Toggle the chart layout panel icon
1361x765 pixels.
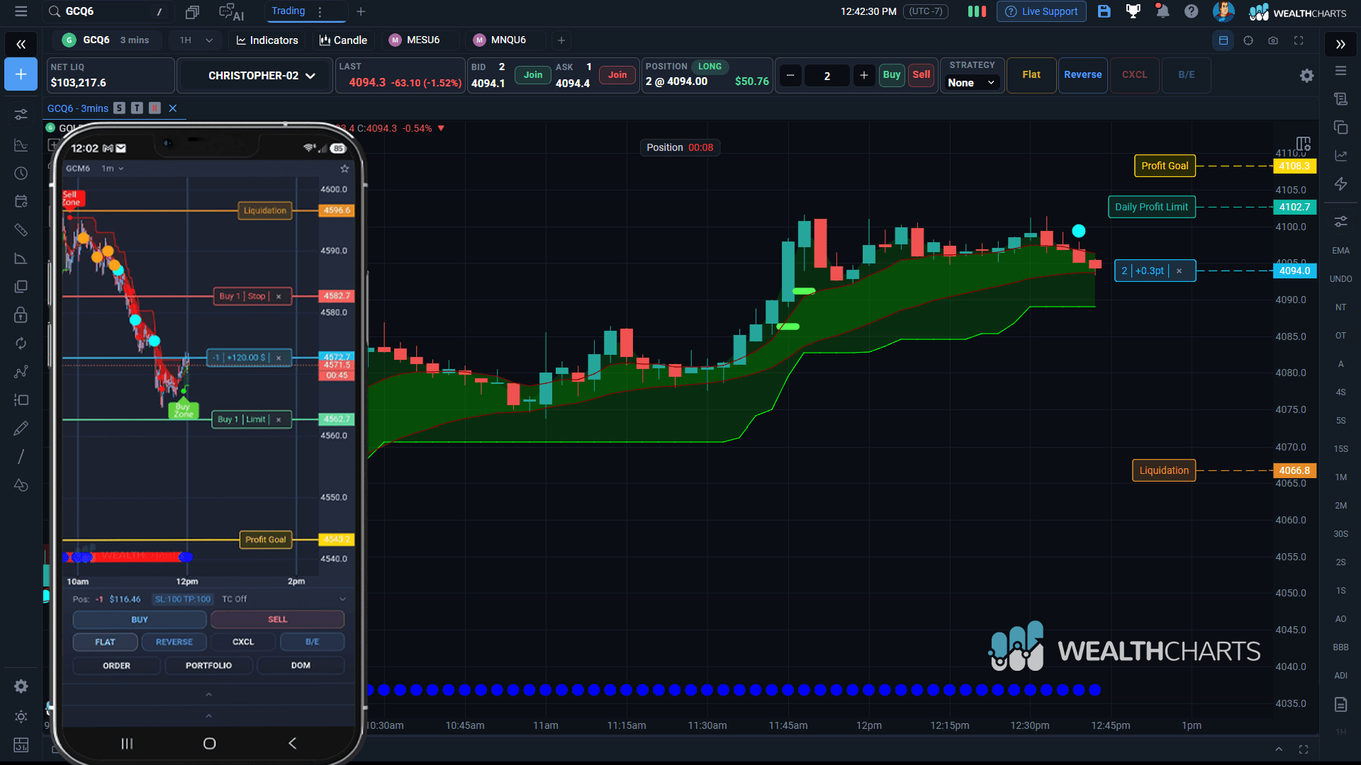(x=1223, y=40)
